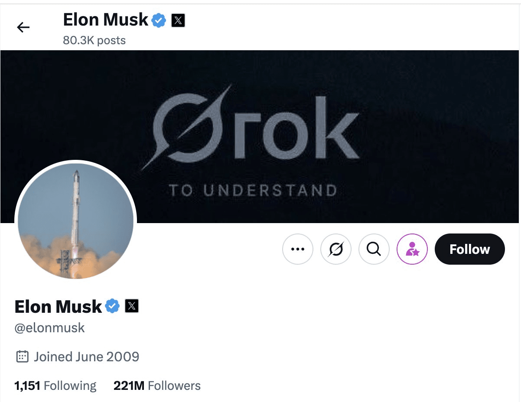Click the purple Subscribe person-star icon
Screen dimensions: 521x402
[x=412, y=249]
